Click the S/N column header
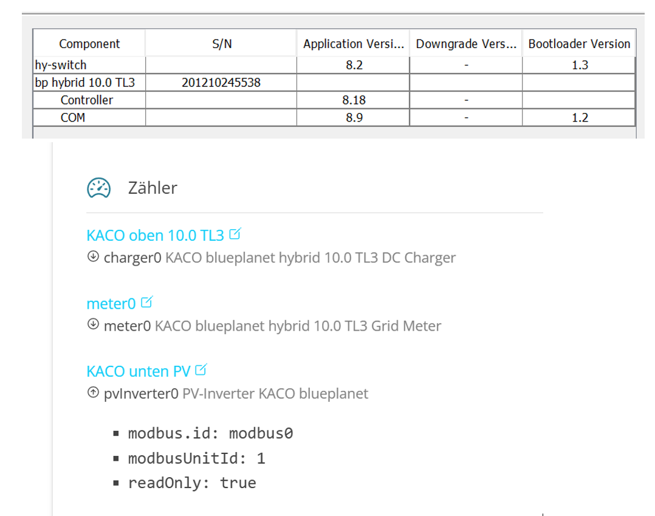 pyautogui.click(x=221, y=44)
